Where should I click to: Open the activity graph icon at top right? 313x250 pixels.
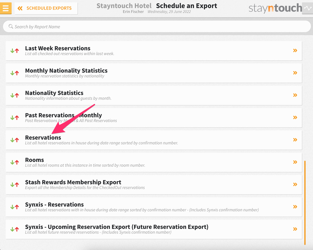308,8
